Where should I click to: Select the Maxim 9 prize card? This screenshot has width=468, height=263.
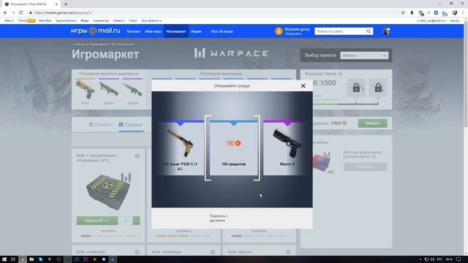[x=287, y=148]
